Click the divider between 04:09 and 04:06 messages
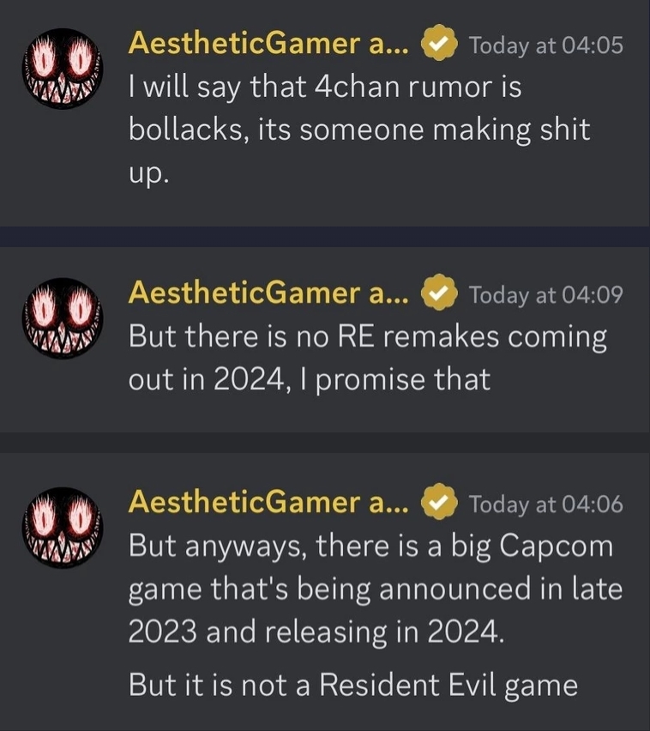The height and width of the screenshot is (731, 650). [325, 443]
